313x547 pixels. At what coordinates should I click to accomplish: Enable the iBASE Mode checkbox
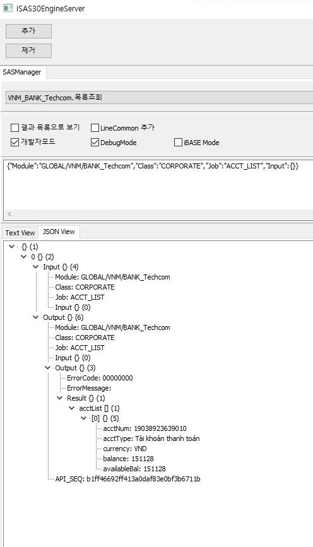178,143
